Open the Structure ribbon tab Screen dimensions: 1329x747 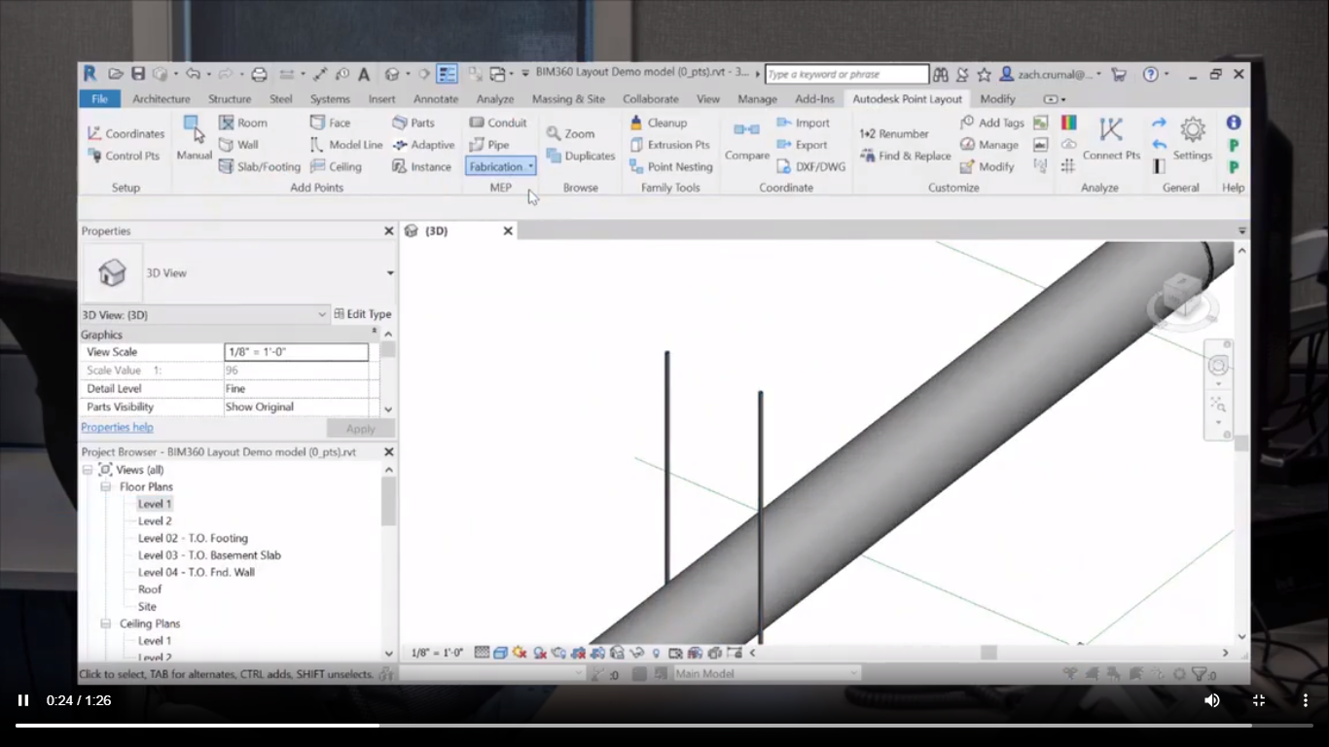pyautogui.click(x=230, y=99)
